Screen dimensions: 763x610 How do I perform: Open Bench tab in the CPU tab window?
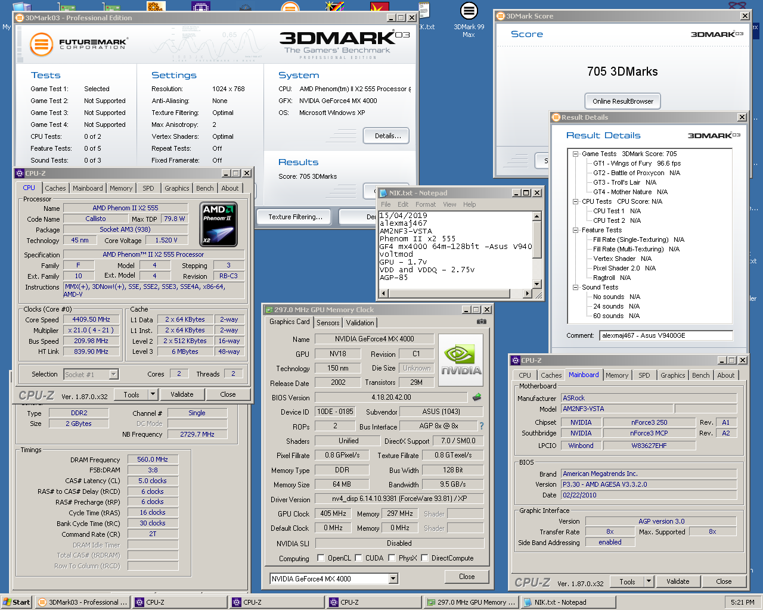click(204, 188)
